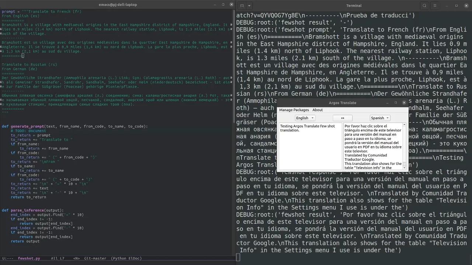Click the up arrow on the translation scrollbar
472x265 pixels.
404,124
